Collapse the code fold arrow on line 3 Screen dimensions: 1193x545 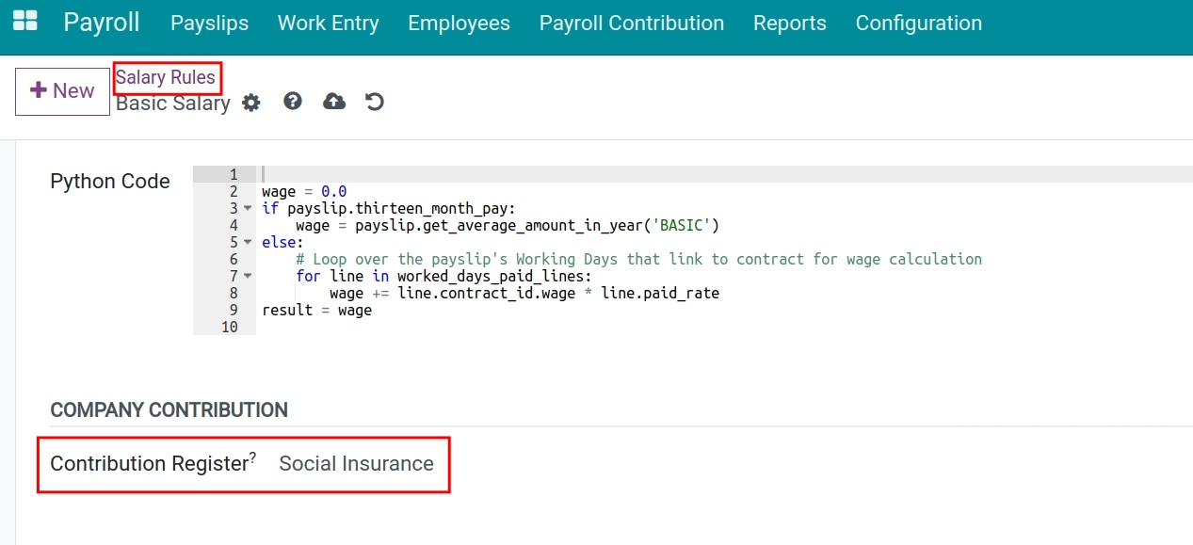(248, 208)
